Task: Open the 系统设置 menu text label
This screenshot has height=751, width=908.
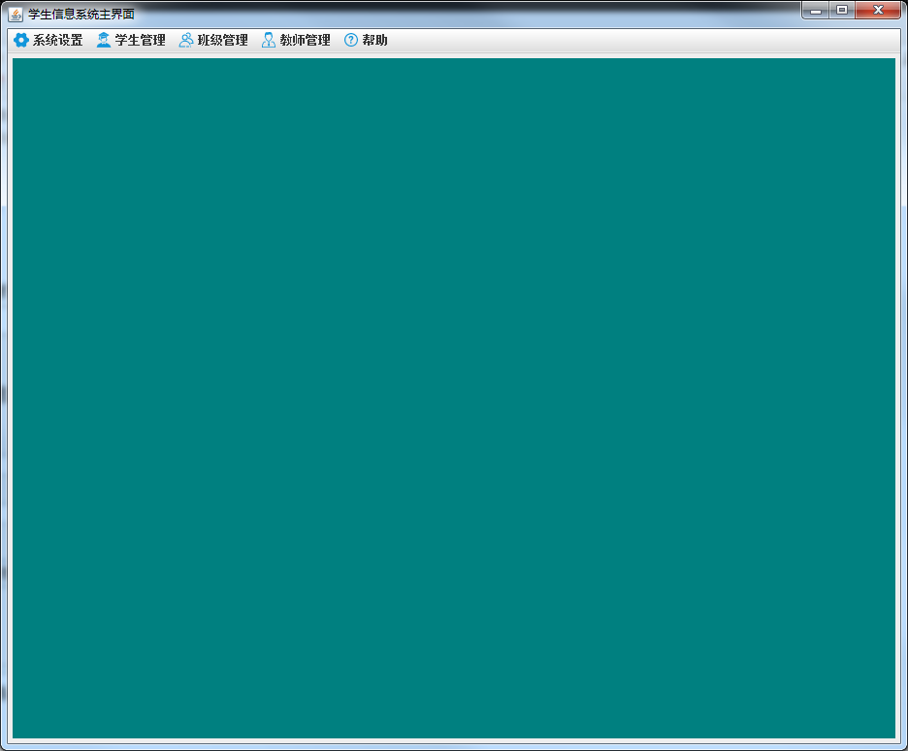Action: (x=58, y=40)
